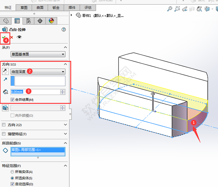Switch to the 焊件 tab
218x187 pixels.
click(x=72, y=8)
